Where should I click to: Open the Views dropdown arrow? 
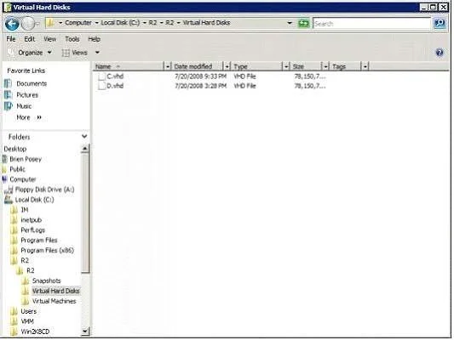97,53
